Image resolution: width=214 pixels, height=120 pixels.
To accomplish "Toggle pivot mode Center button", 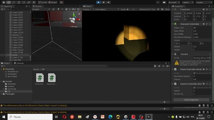I will click(x=42, y=2).
